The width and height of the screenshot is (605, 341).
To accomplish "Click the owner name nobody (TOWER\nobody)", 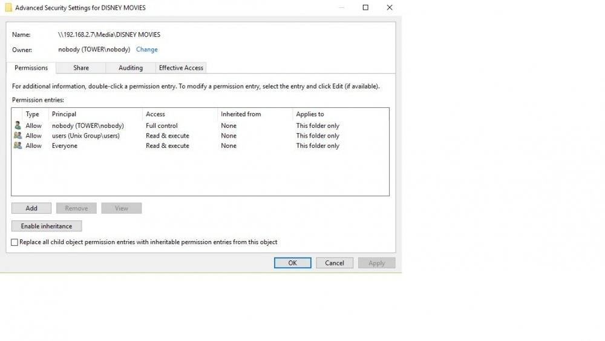I will click(x=94, y=50).
